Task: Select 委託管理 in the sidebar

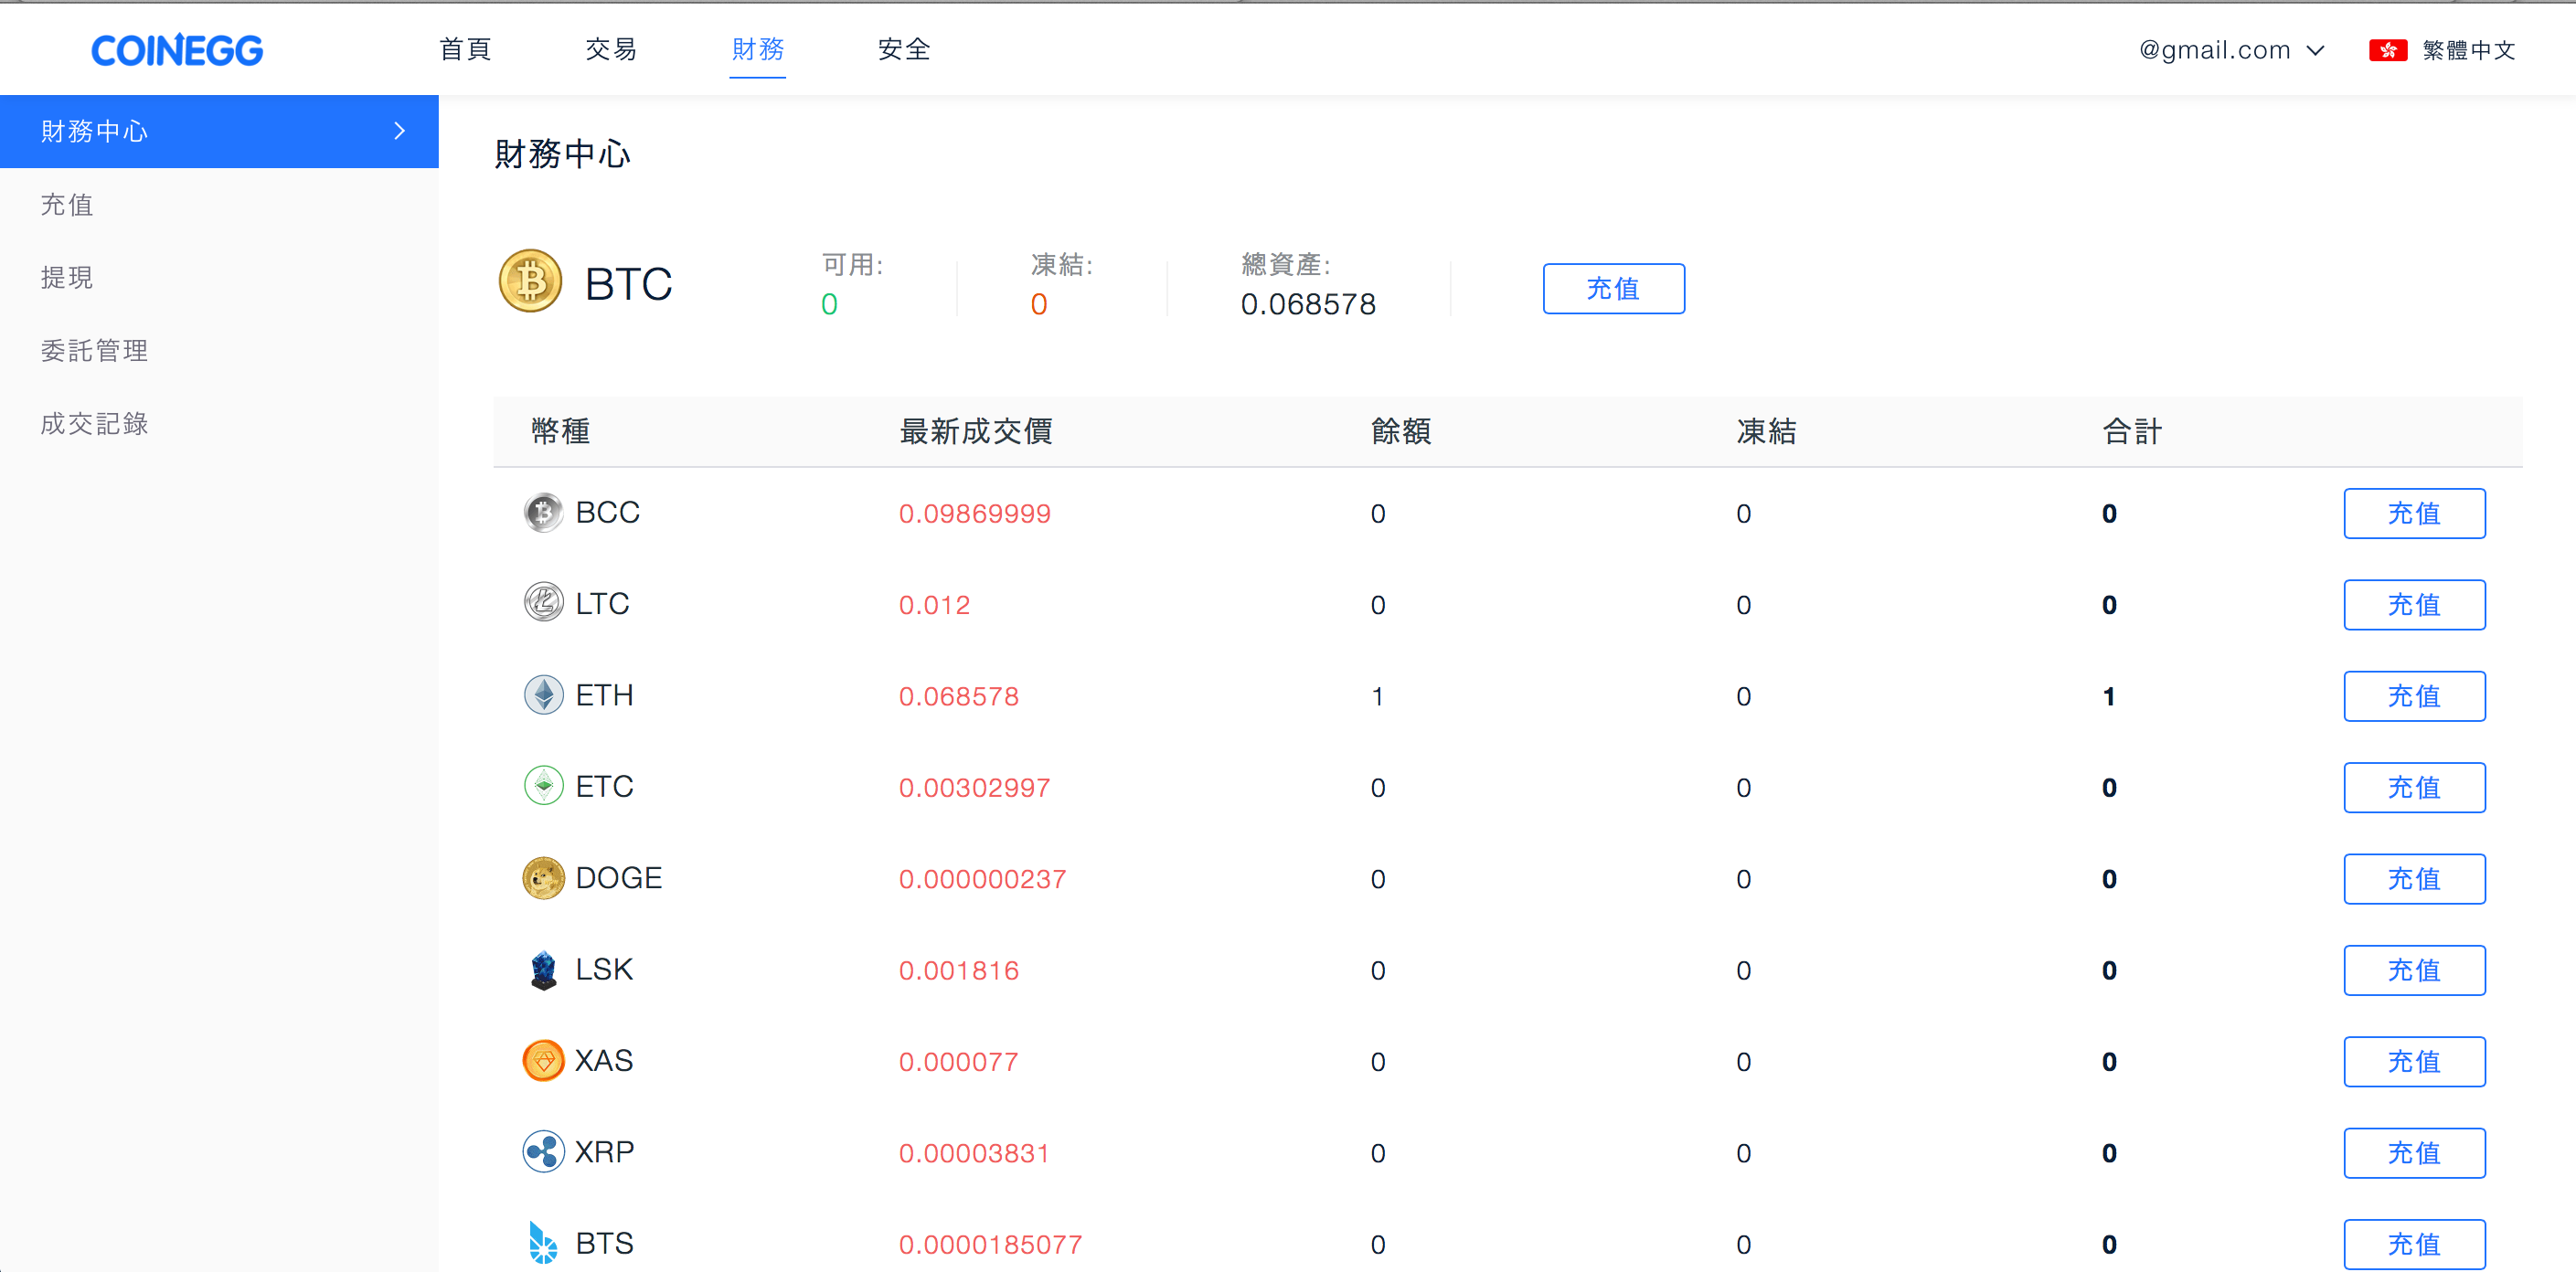Action: [219, 350]
